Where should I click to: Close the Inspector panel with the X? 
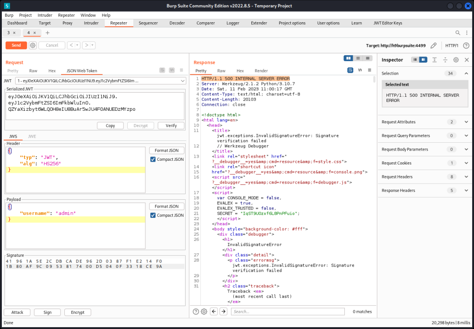467,60
